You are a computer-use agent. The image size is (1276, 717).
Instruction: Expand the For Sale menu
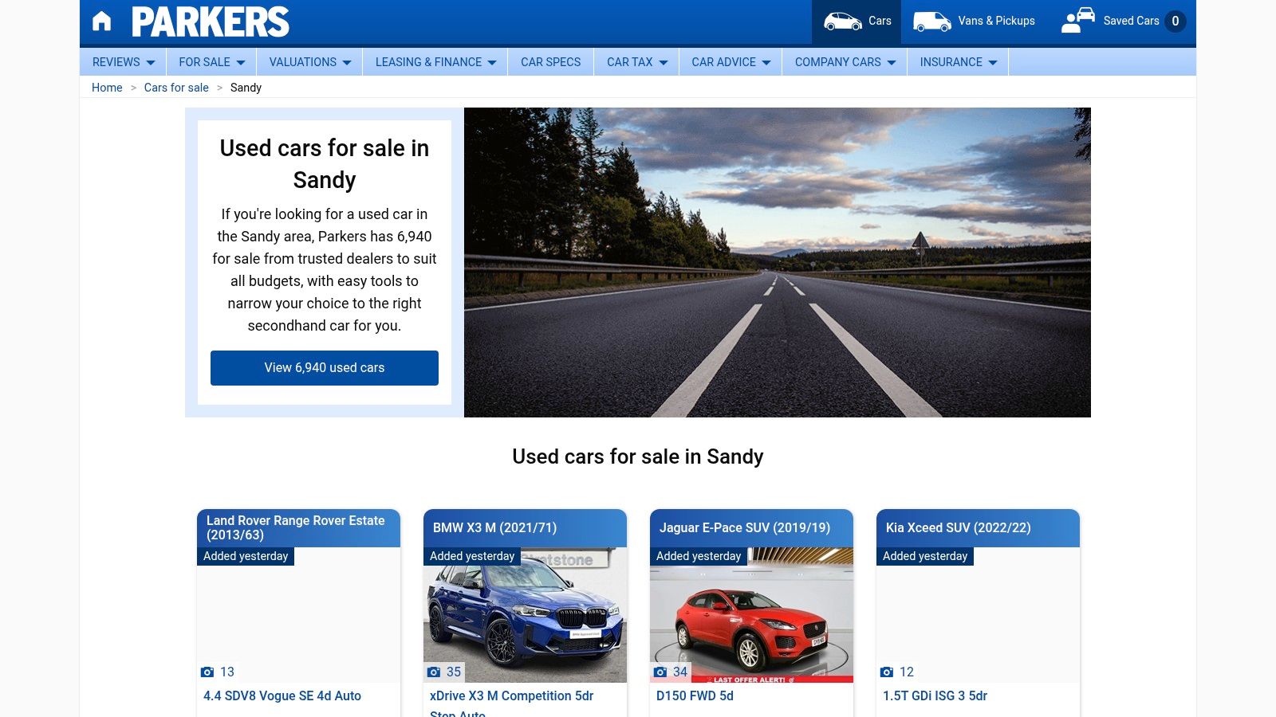coord(211,62)
